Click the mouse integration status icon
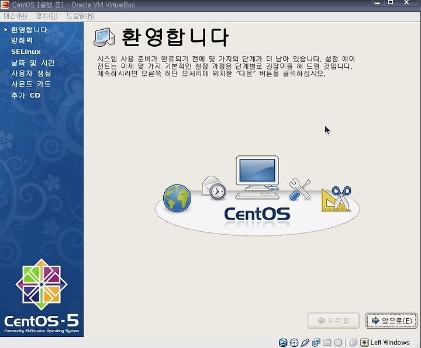Image resolution: width=421 pixels, height=348 pixels. (x=353, y=342)
